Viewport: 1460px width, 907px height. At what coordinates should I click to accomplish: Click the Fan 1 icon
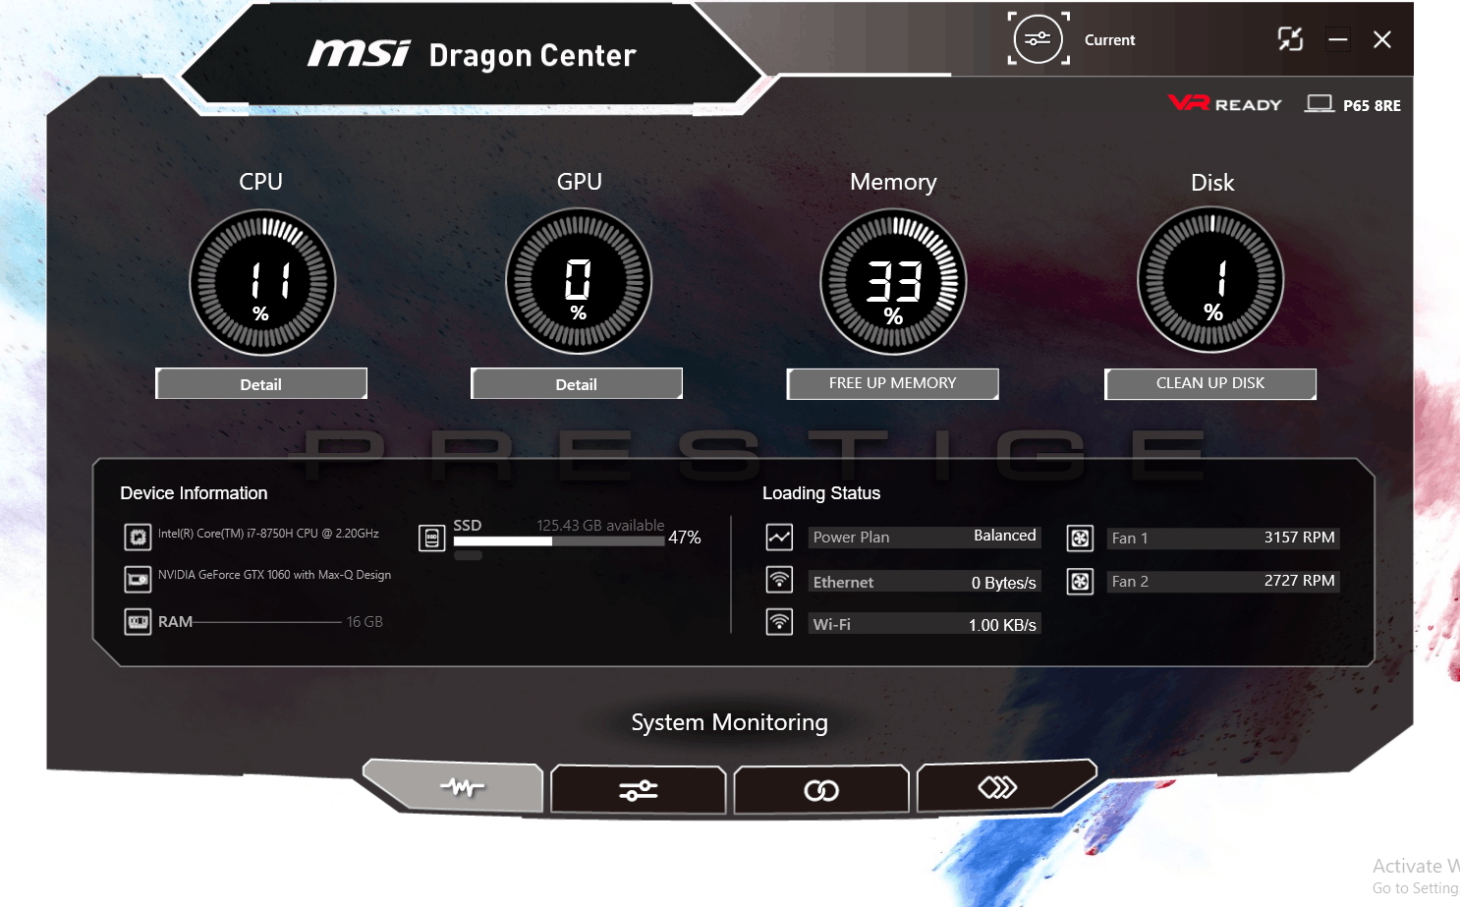coord(1080,538)
